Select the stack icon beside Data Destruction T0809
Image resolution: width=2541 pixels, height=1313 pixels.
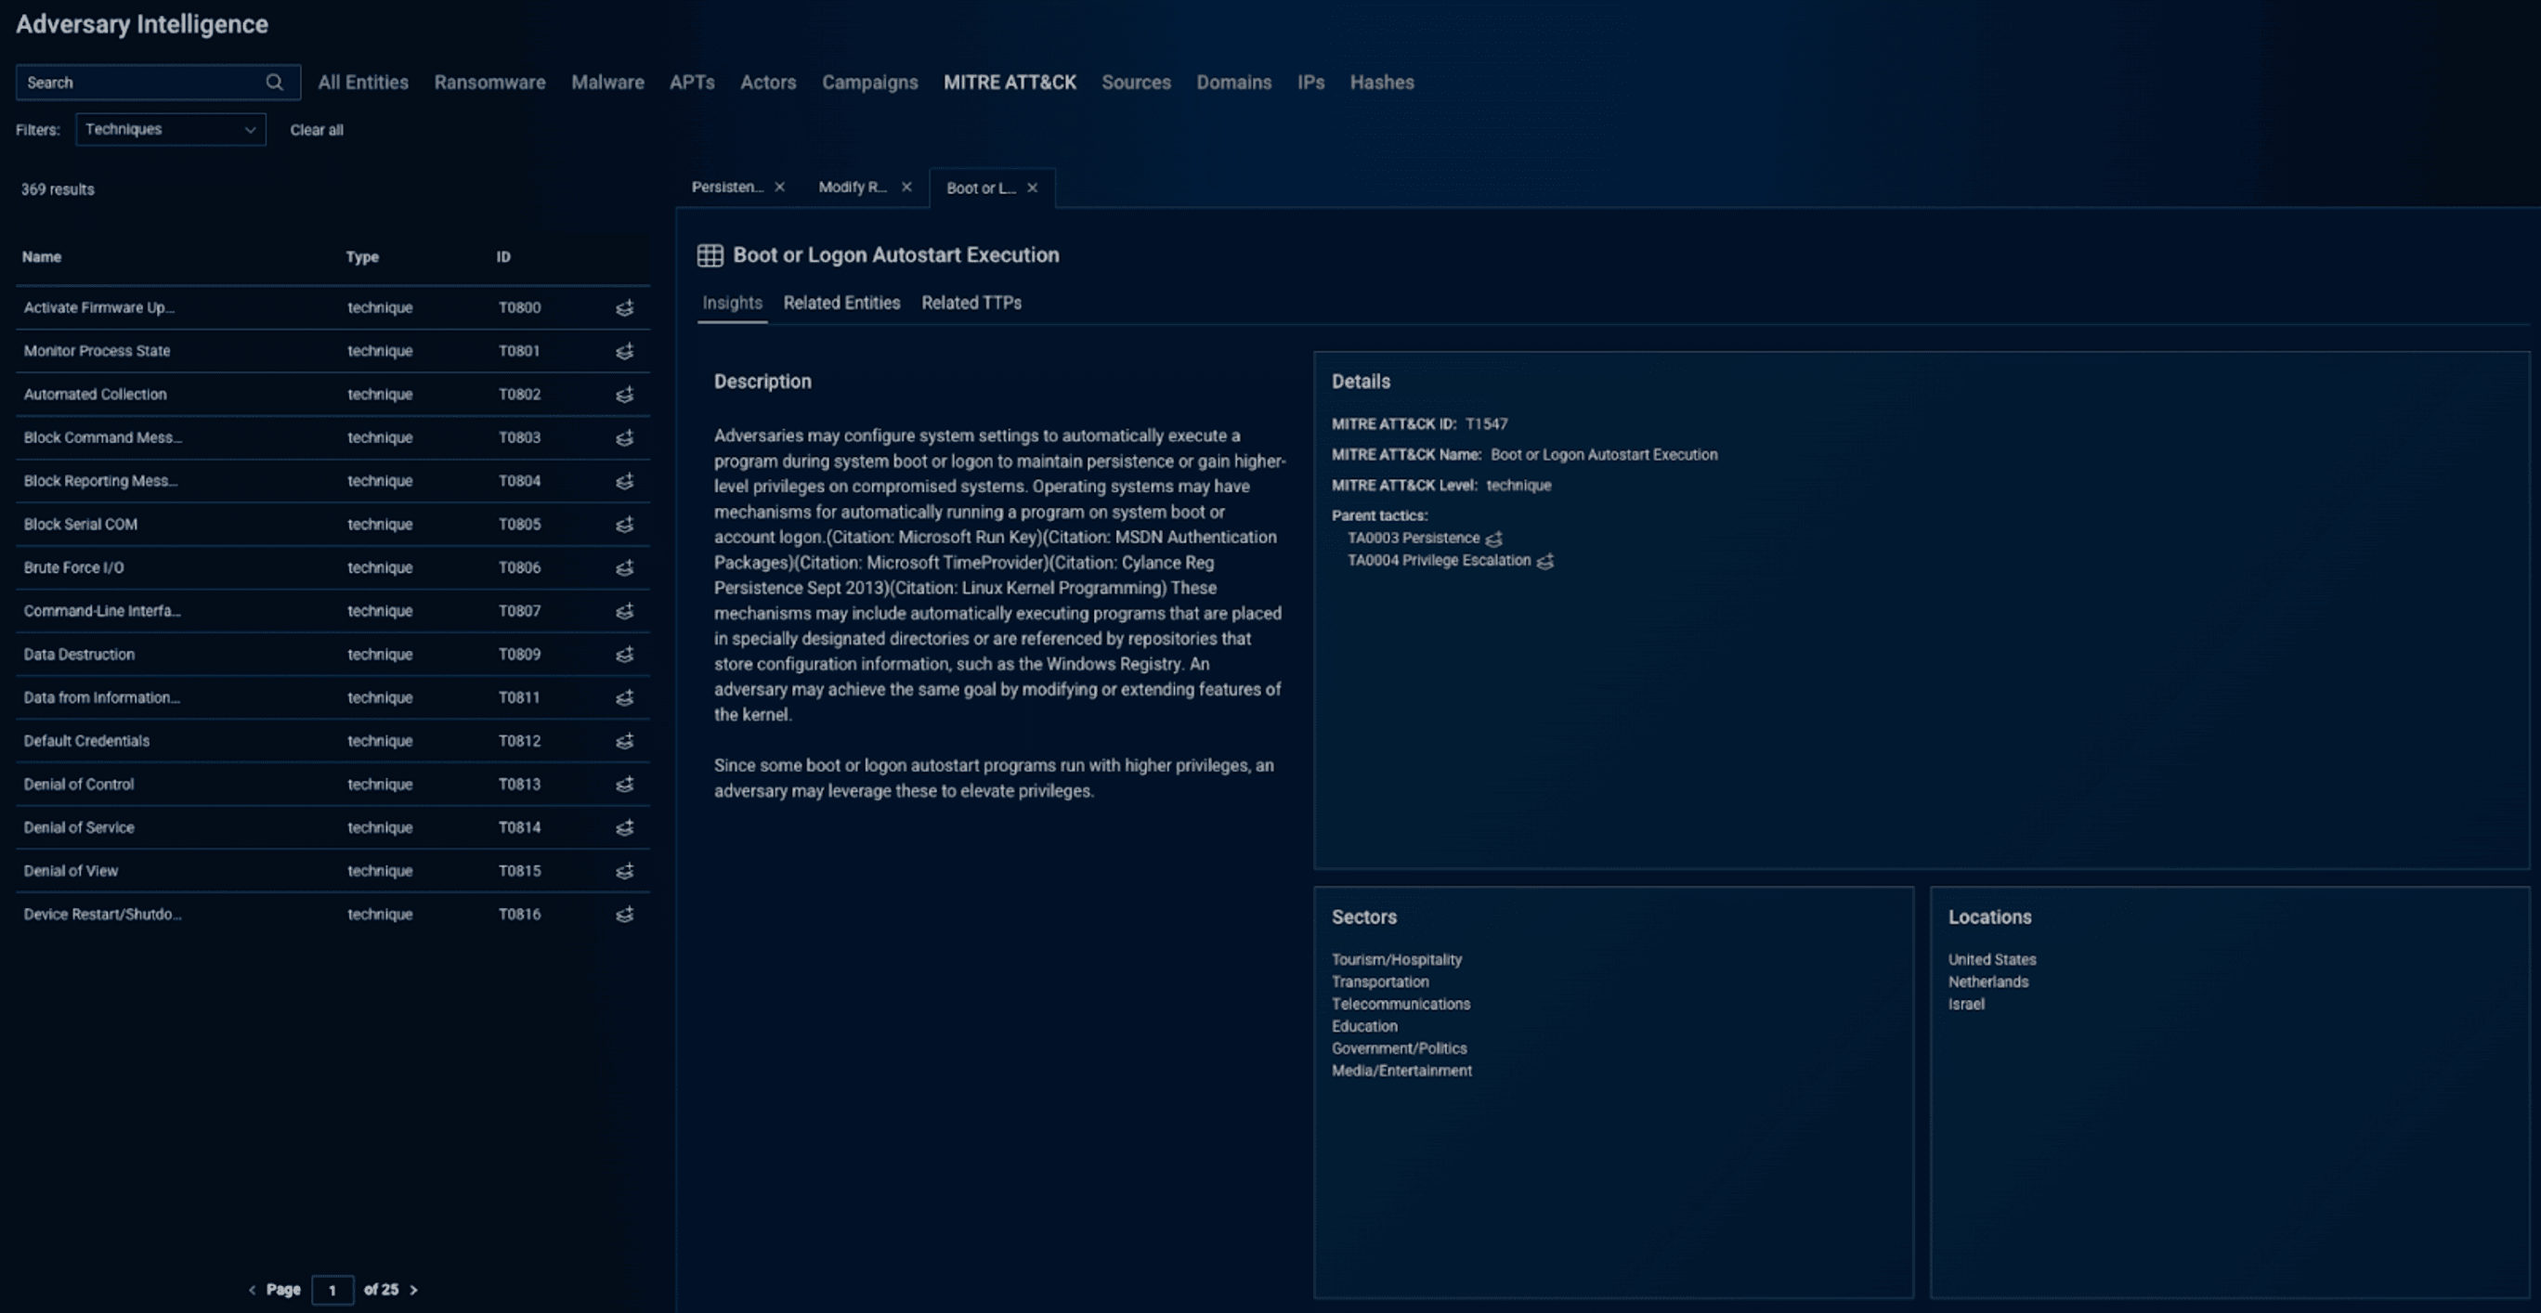(624, 654)
